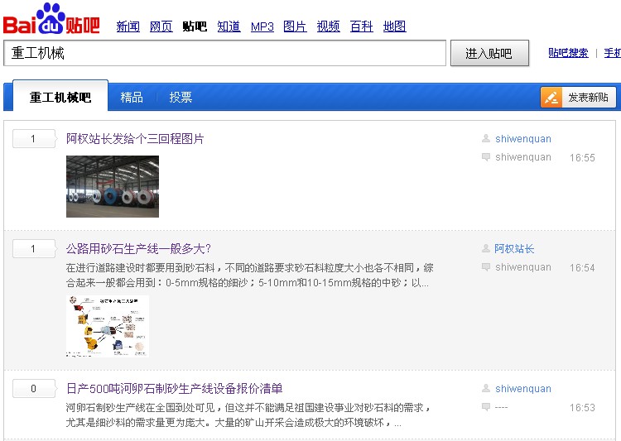Image resolution: width=621 pixels, height=441 pixels.
Task: Open the 贴吧搜索 link
Action: [568, 53]
